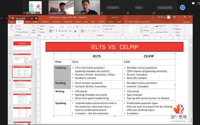This screenshot has height=125, width=200.
Task: Toggle bold formatting in the ribbon
Action: point(51,31)
